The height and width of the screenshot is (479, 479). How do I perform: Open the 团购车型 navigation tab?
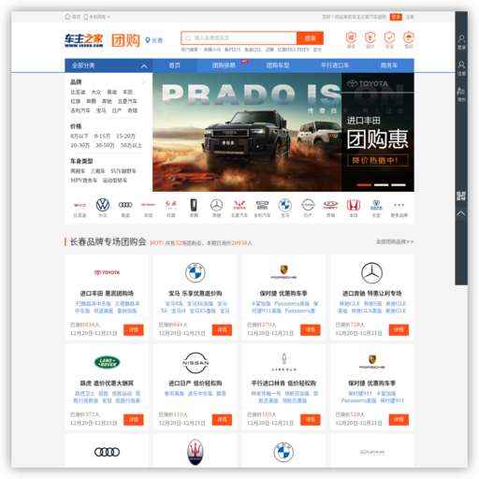tap(278, 65)
